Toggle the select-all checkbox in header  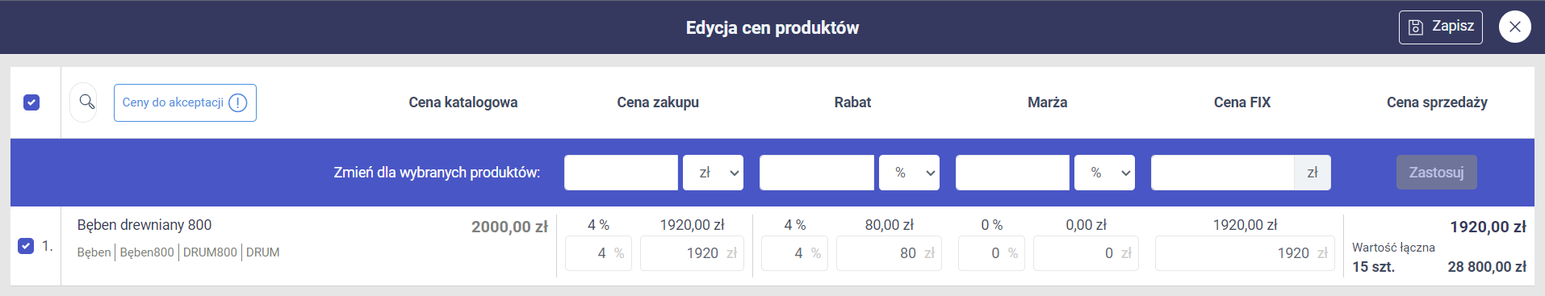[31, 102]
